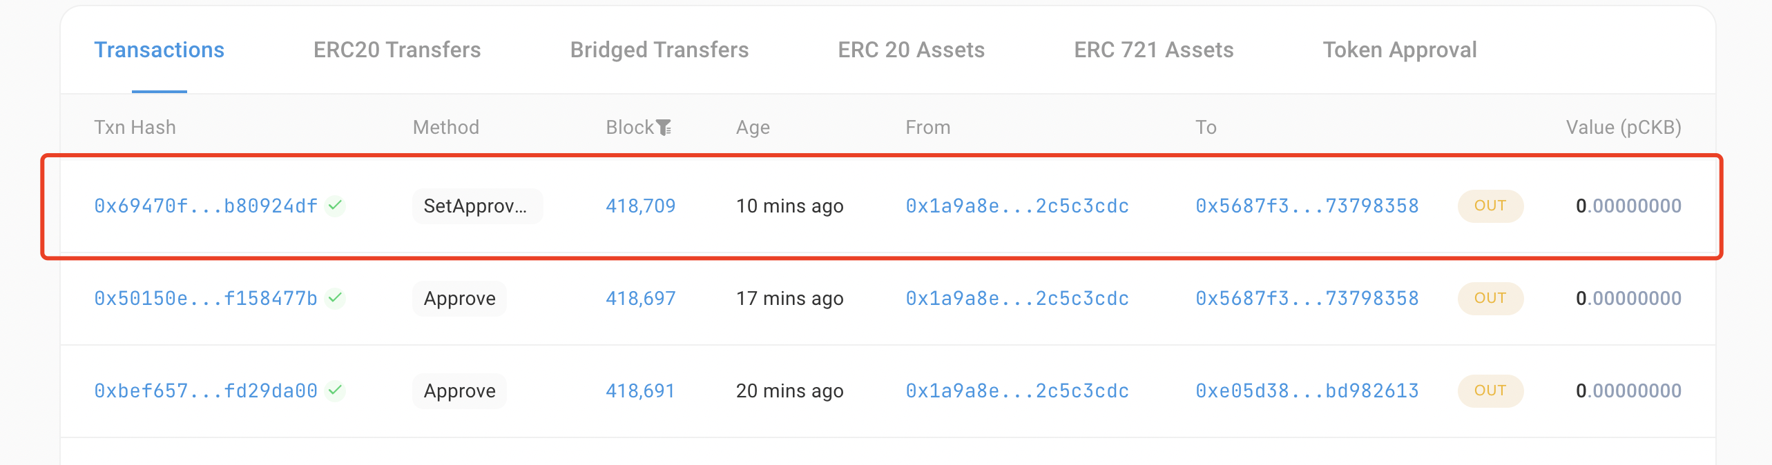
Task: Open block 418,691
Action: (639, 390)
